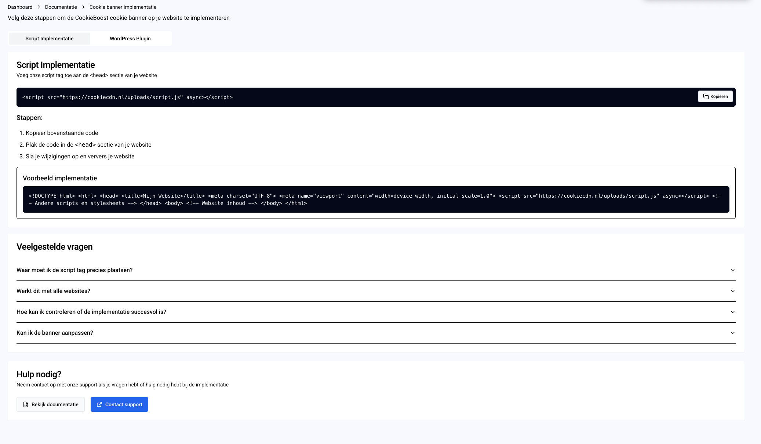Click the 'Volg deze stappen' intro sentence
Screen dimensions: 761x444
(119, 18)
